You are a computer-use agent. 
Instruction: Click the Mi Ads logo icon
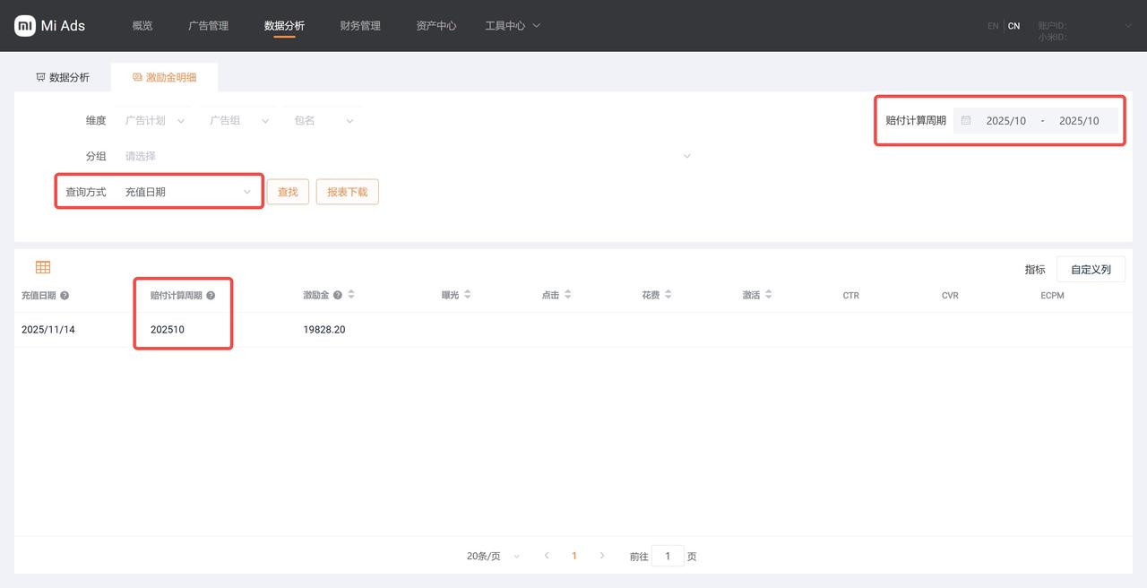click(25, 26)
